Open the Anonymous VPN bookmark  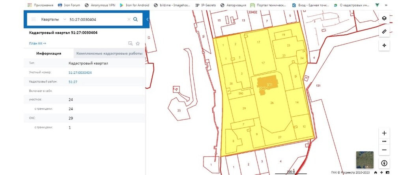pyautogui.click(x=100, y=5)
